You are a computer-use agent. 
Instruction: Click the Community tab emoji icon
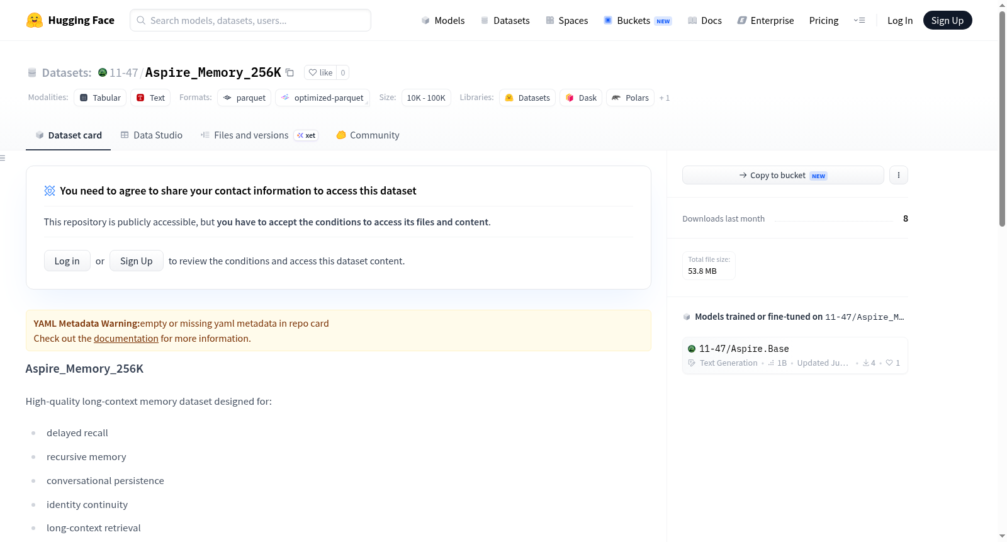tap(341, 135)
